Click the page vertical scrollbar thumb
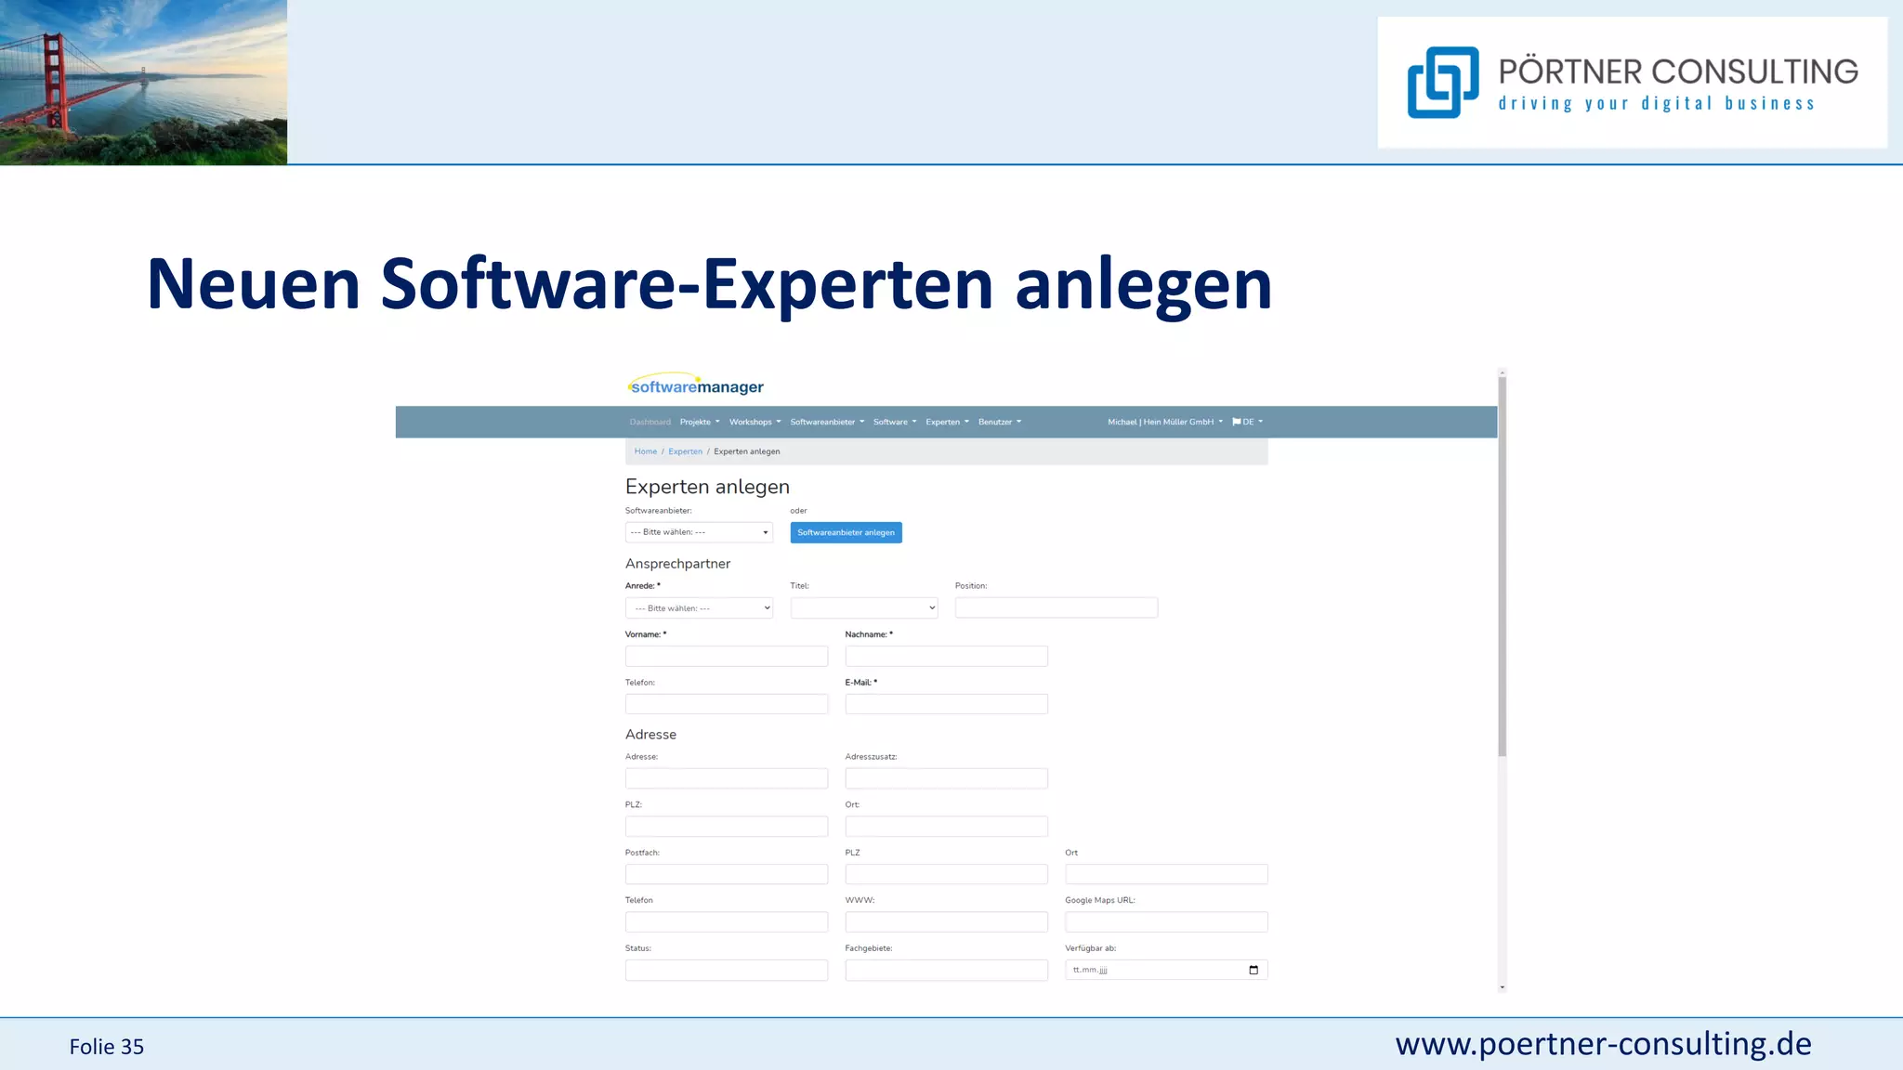The image size is (1903, 1070). click(x=1503, y=567)
